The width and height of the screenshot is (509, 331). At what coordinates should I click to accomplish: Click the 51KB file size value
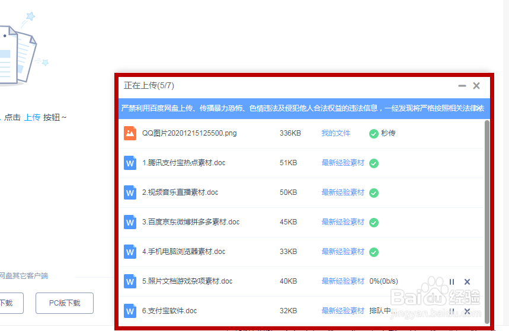click(288, 163)
